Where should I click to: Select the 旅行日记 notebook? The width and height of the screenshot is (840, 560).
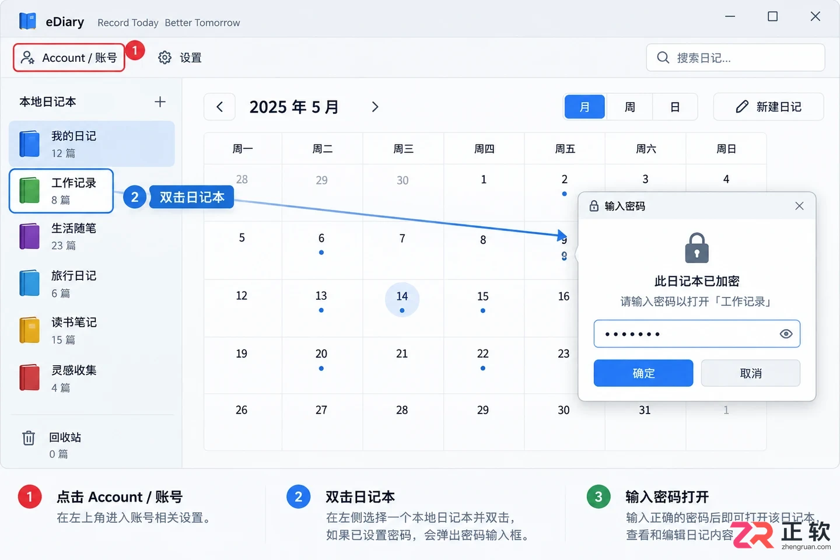tap(92, 283)
